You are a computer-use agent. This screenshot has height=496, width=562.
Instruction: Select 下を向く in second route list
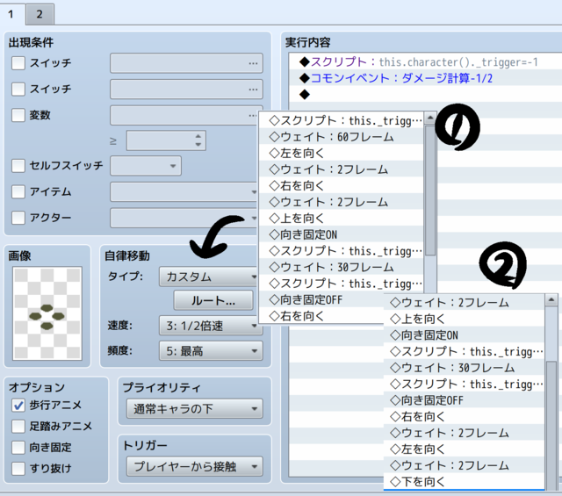coord(465,482)
